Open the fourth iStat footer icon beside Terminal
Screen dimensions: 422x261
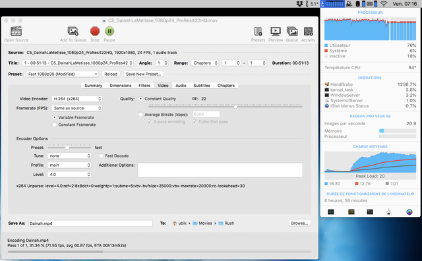(x=388, y=212)
